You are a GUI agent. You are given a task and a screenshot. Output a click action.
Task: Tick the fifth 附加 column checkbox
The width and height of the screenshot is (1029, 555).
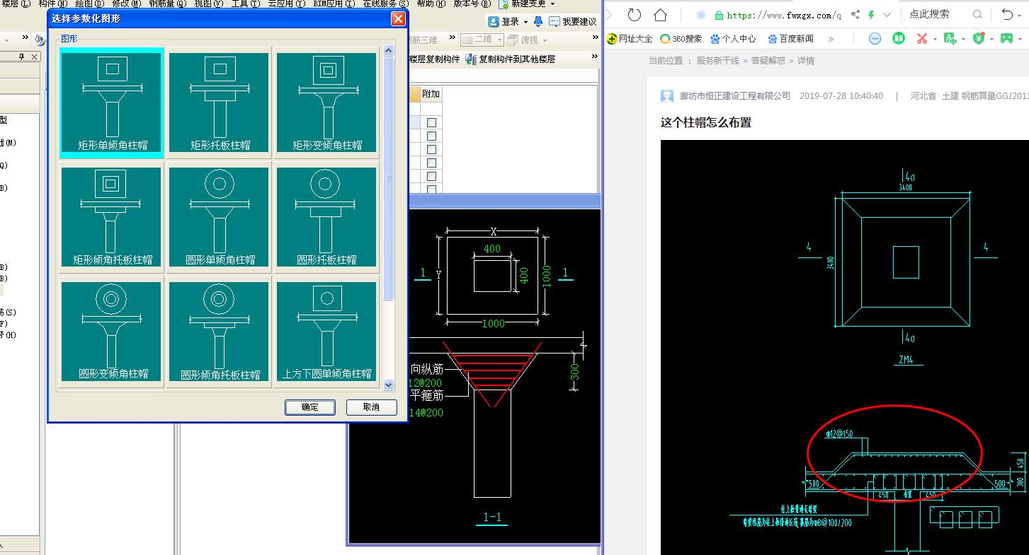click(x=431, y=177)
